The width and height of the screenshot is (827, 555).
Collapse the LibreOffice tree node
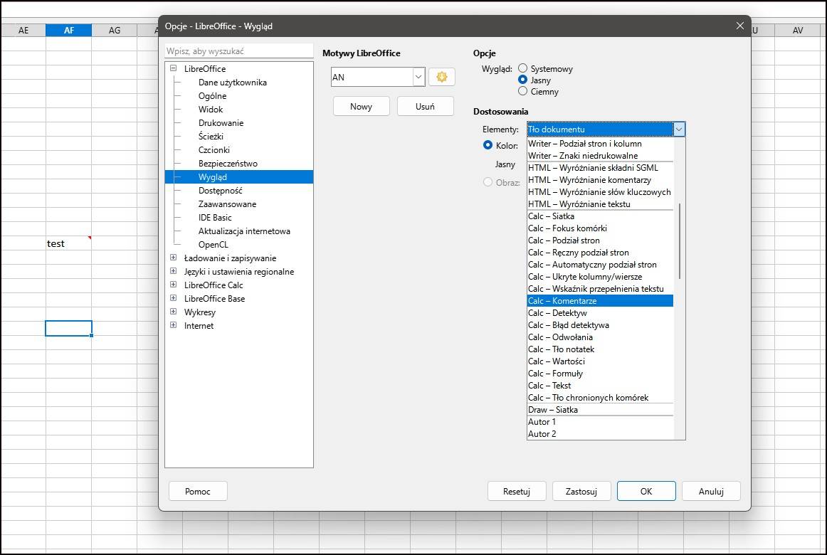173,68
